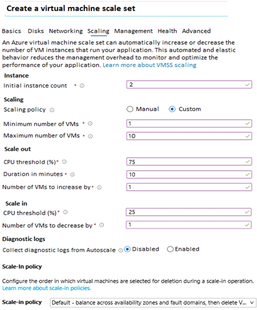Screen dimensions: 257x310
Task: Click info icon beside Number of VMs to increase by
Action: coord(100,187)
